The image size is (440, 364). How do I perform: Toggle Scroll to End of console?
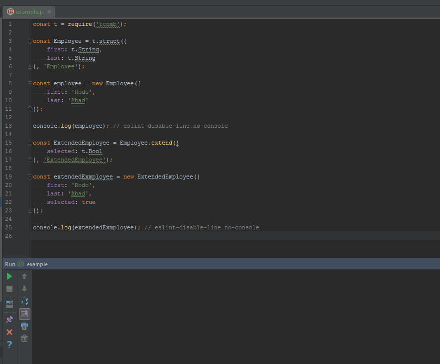[24, 314]
